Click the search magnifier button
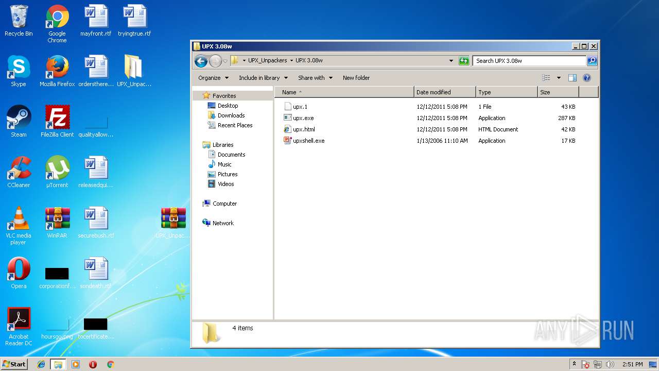The width and height of the screenshot is (659, 371). point(592,61)
